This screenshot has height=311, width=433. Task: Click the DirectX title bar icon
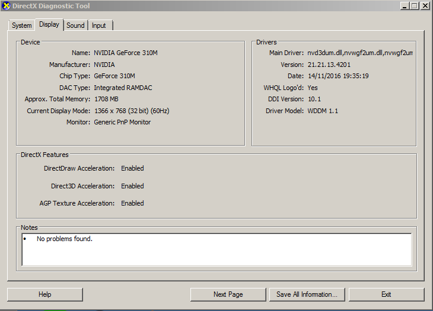click(x=6, y=6)
